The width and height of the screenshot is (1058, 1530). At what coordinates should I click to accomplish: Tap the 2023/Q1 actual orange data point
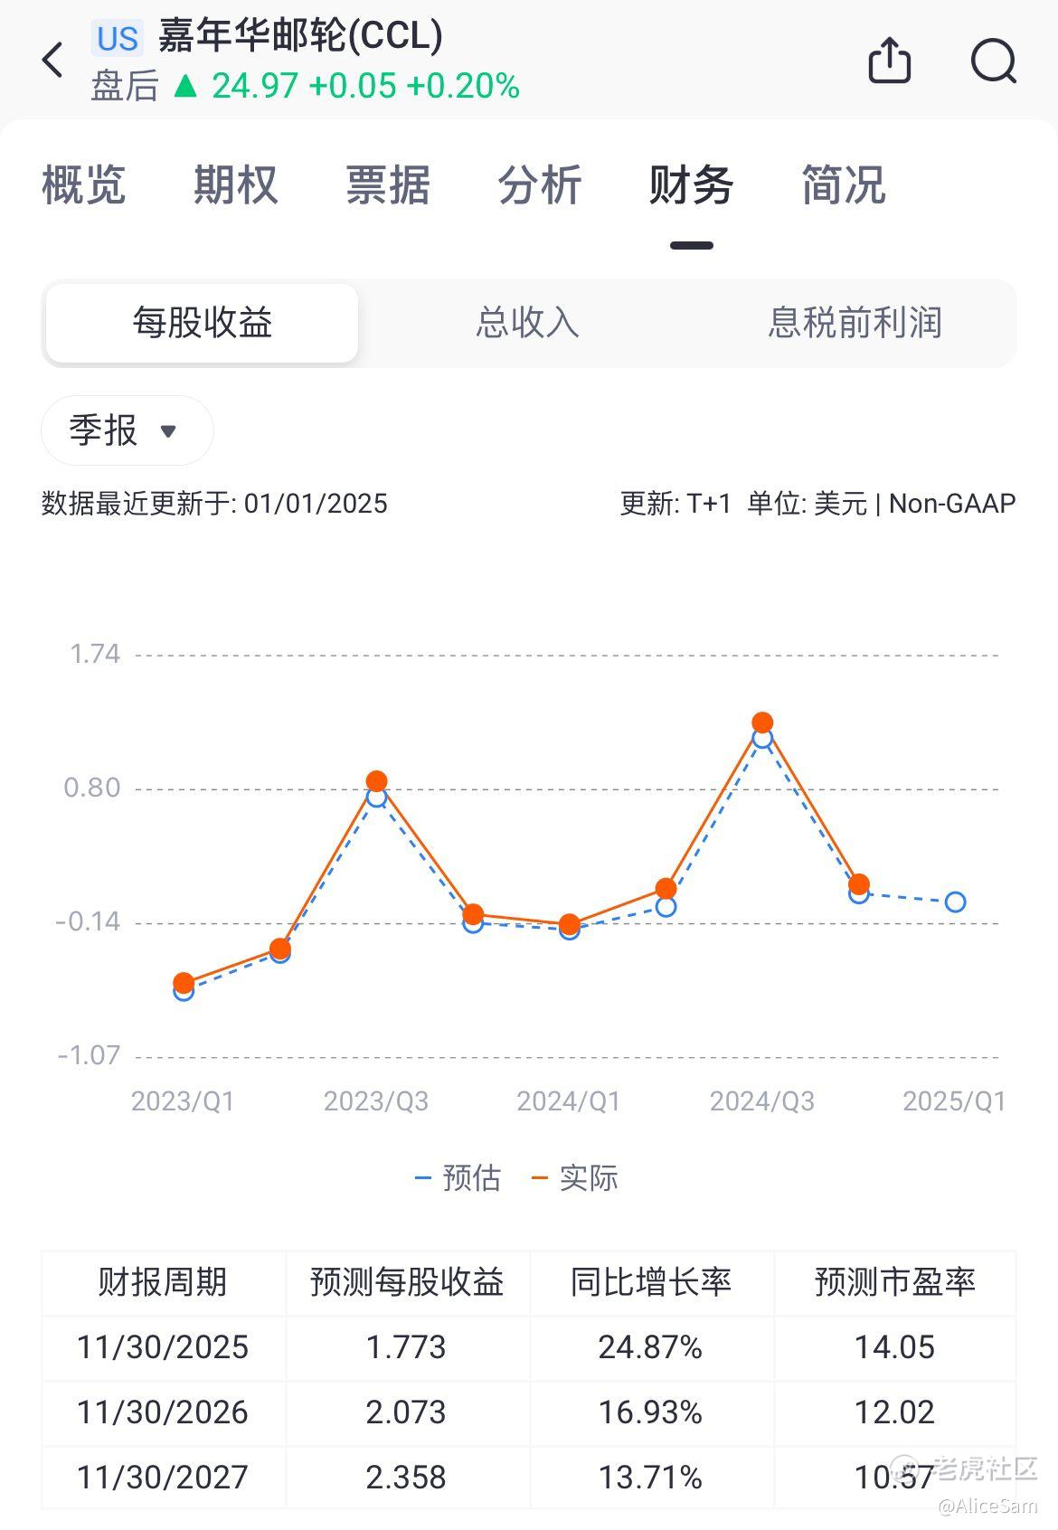[x=184, y=982]
